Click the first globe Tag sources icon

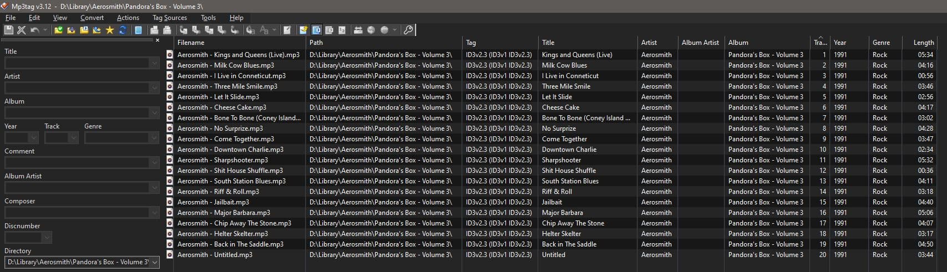pos(371,30)
